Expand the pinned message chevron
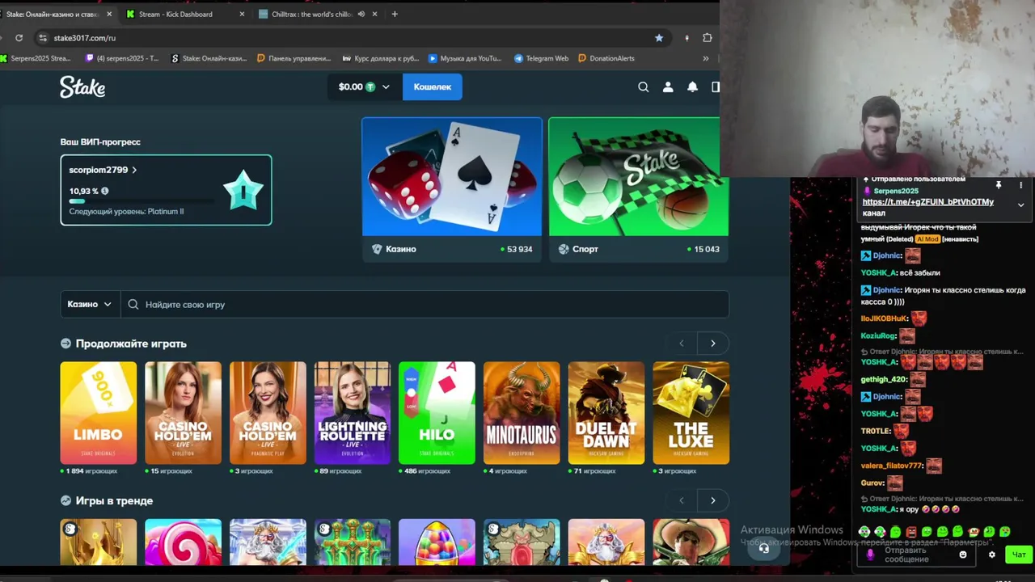Screen dimensions: 1035x582 [1020, 205]
